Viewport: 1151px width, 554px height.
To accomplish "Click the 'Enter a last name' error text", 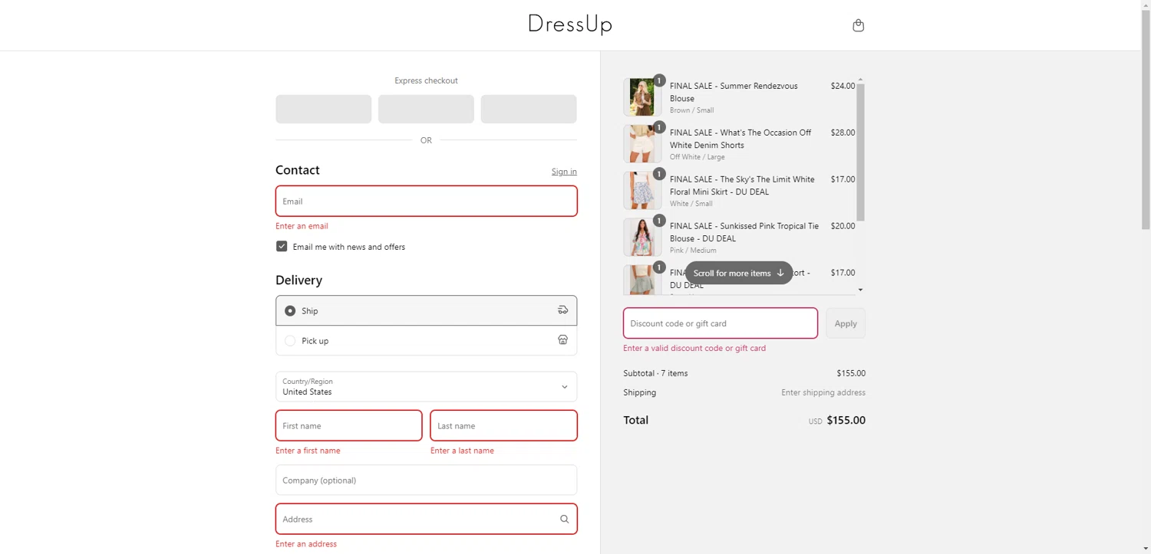I will pyautogui.click(x=462, y=451).
